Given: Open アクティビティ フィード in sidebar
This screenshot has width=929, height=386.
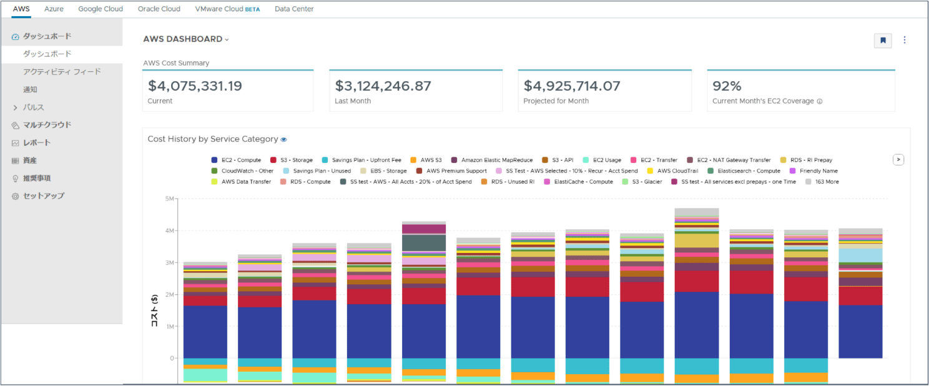Looking at the screenshot, I should 62,72.
